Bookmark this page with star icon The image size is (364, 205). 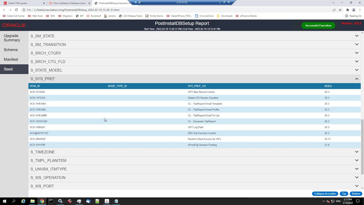click(340, 10)
